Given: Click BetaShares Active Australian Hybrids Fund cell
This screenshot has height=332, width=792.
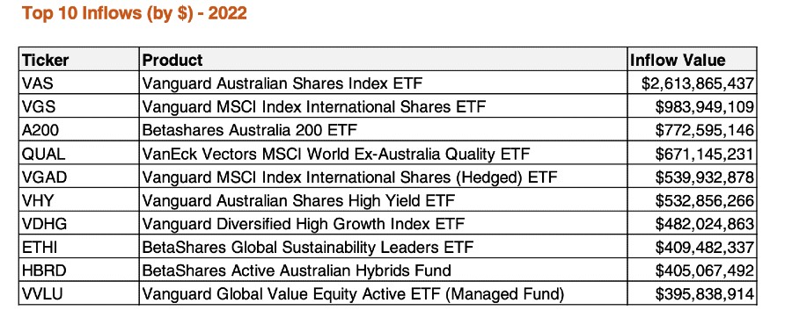Looking at the screenshot, I should point(383,270).
